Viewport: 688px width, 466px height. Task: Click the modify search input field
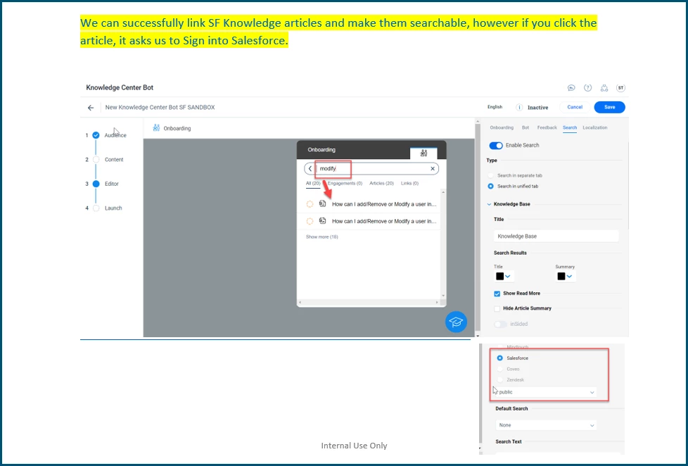pos(371,169)
